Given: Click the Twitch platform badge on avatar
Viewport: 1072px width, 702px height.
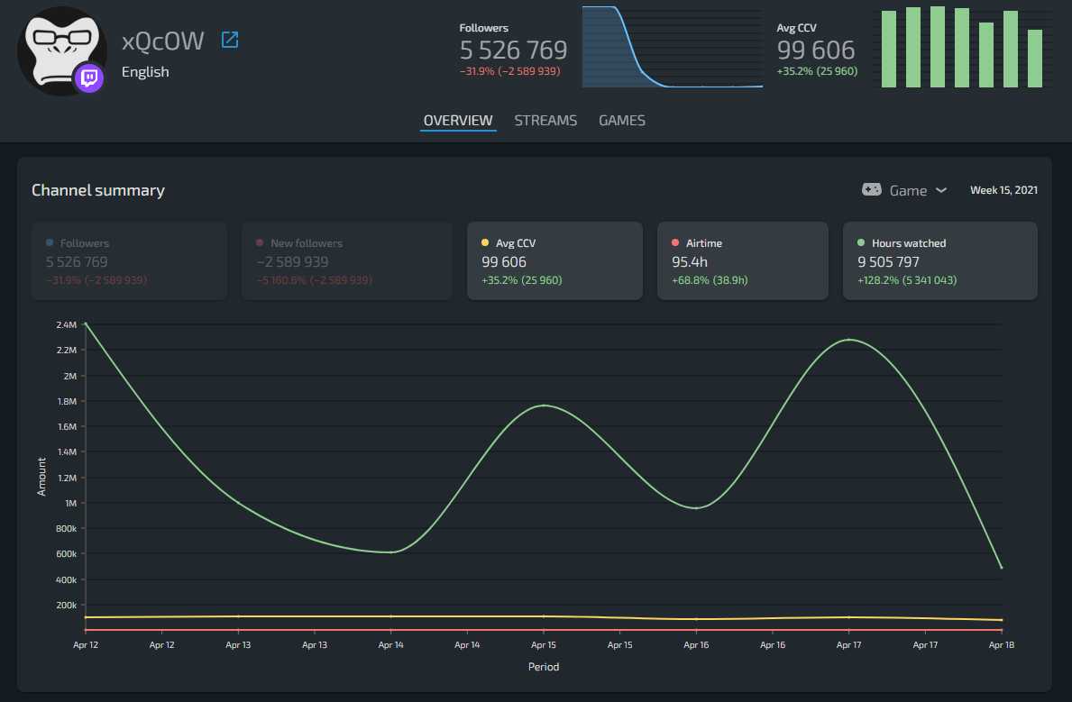Looking at the screenshot, I should pyautogui.click(x=89, y=77).
